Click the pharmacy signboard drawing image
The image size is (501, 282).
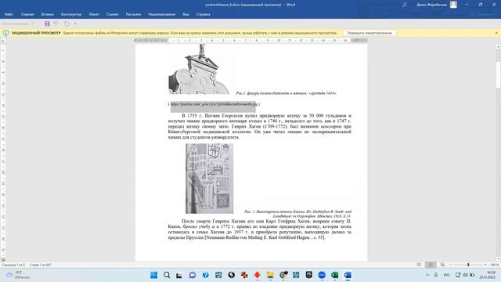209,179
